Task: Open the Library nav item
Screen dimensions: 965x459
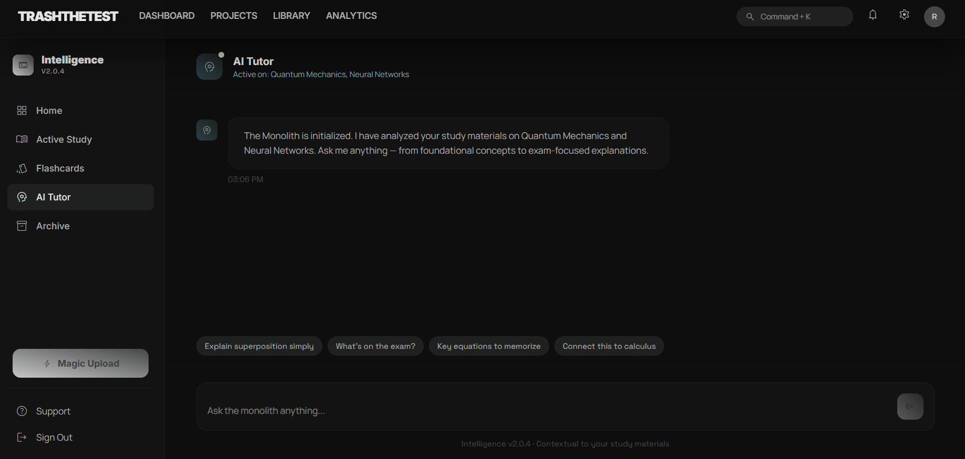Action: tap(291, 16)
